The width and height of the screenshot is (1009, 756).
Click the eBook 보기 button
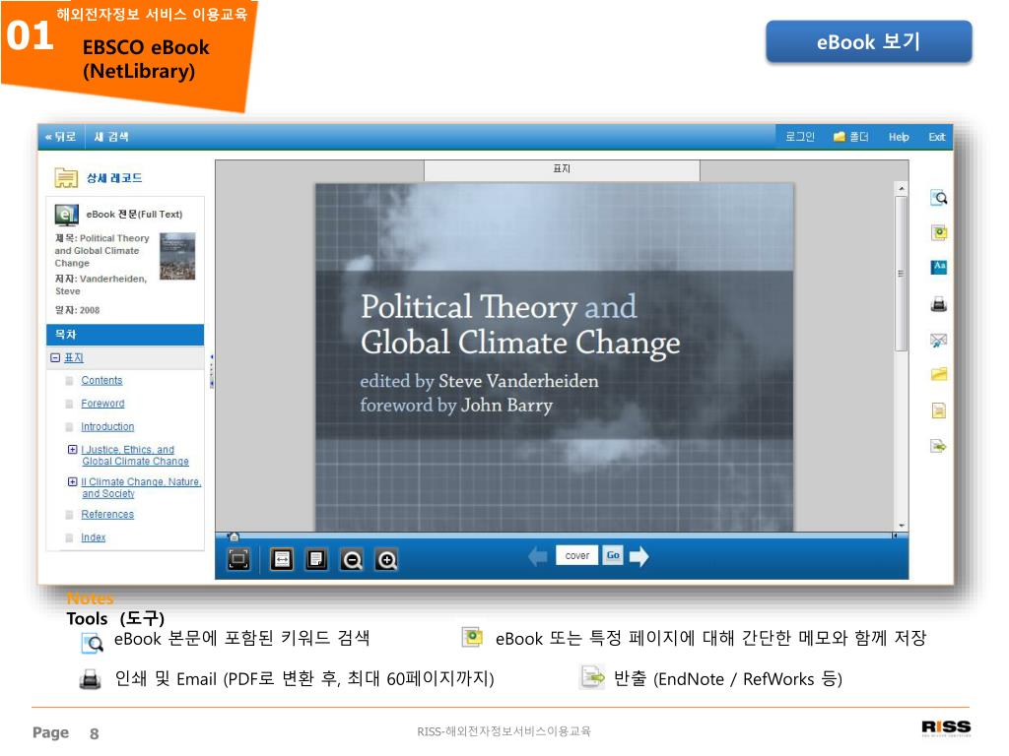(x=869, y=41)
